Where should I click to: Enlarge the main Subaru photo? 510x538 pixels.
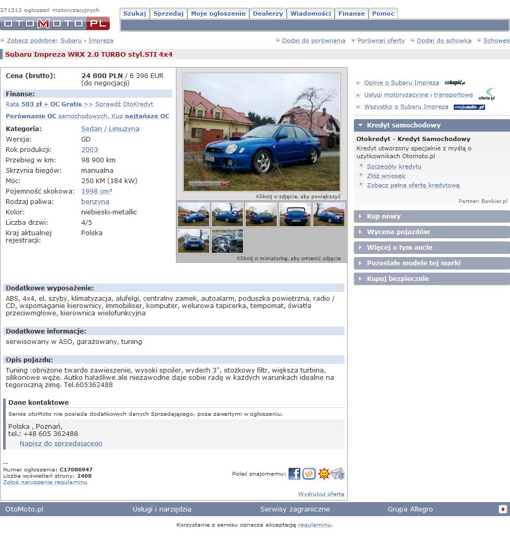click(x=262, y=132)
